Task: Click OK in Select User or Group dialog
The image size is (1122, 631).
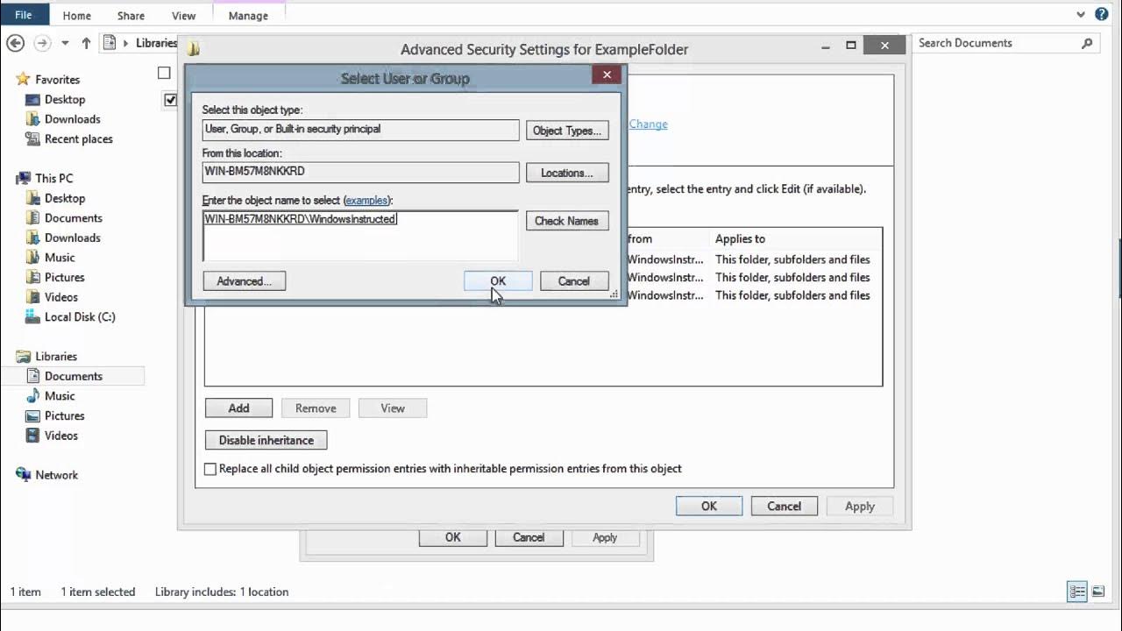Action: [x=498, y=281]
